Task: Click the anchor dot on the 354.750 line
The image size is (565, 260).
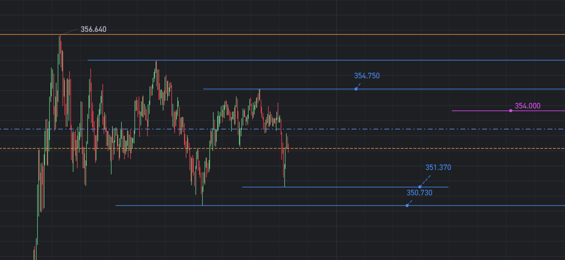Action: [356, 89]
